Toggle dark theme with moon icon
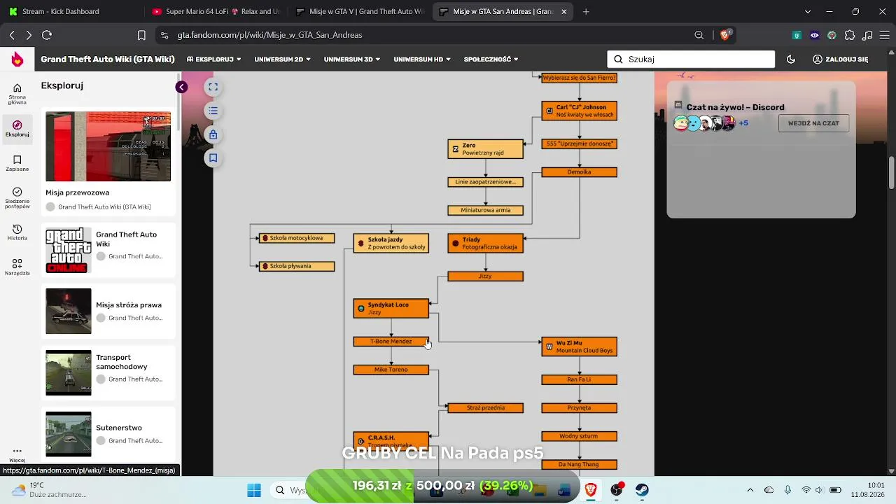 pyautogui.click(x=791, y=59)
